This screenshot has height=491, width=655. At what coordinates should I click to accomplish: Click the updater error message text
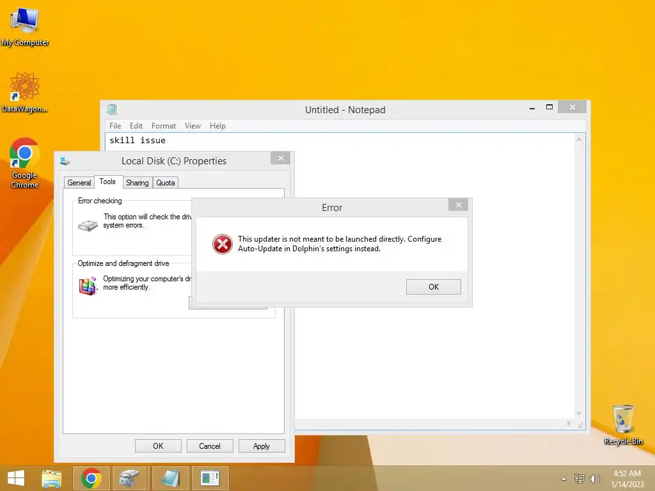pos(340,244)
